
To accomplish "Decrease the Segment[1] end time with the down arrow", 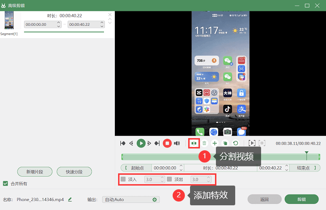I will 102,26.
